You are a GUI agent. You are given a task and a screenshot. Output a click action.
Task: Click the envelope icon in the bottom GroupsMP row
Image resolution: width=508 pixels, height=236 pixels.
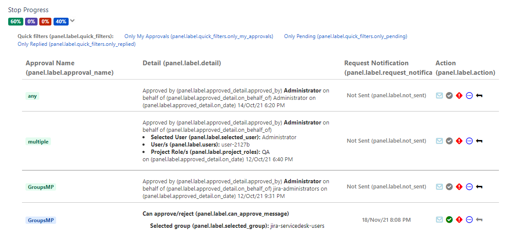(x=439, y=220)
